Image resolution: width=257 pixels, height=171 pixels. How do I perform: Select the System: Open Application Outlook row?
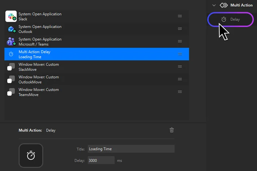[97, 29]
